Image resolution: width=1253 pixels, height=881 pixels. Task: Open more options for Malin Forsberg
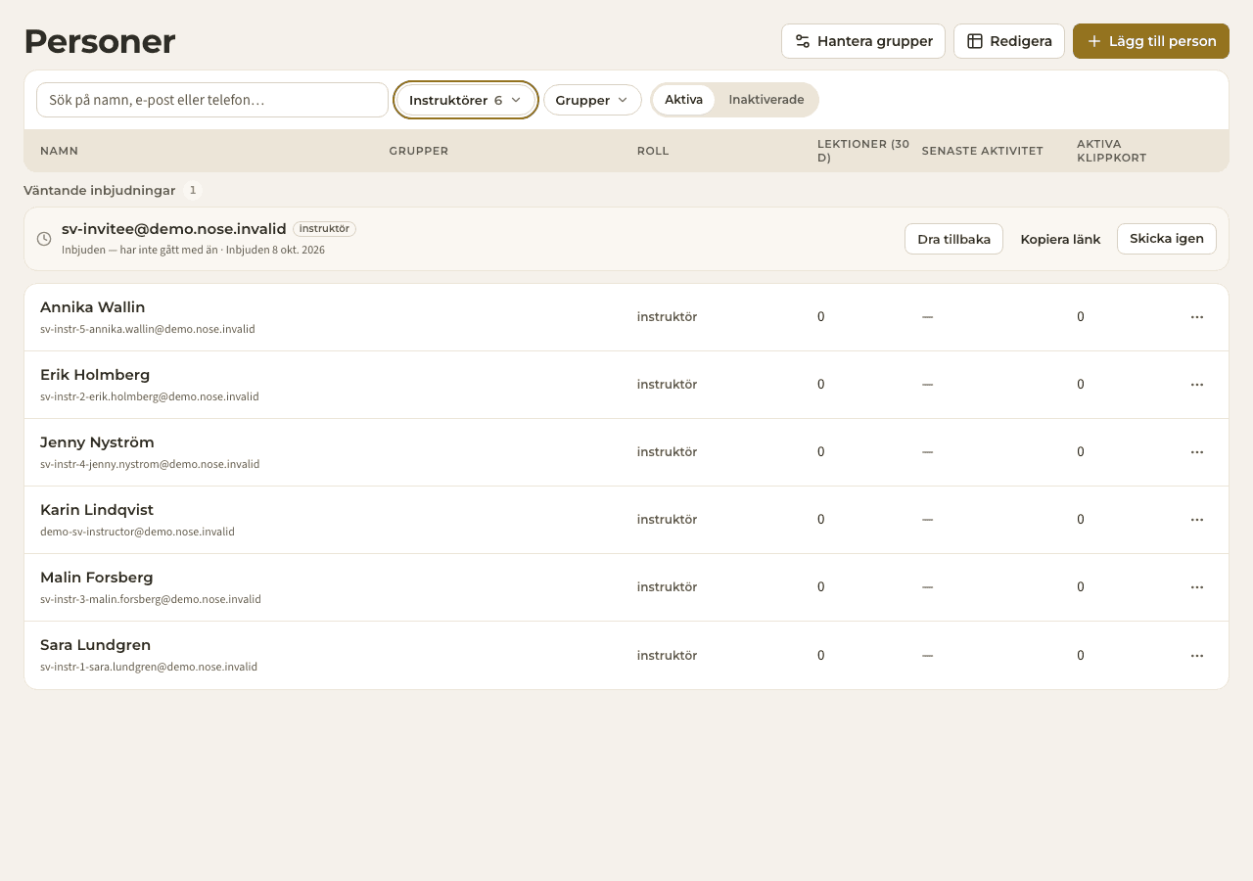(1196, 587)
